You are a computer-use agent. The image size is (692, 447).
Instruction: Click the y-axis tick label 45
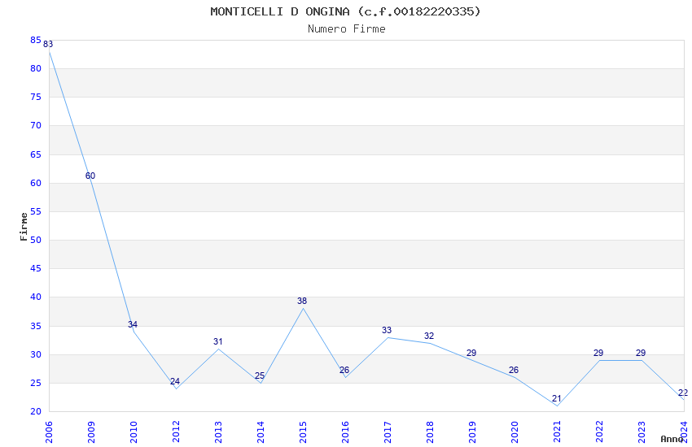click(x=36, y=269)
